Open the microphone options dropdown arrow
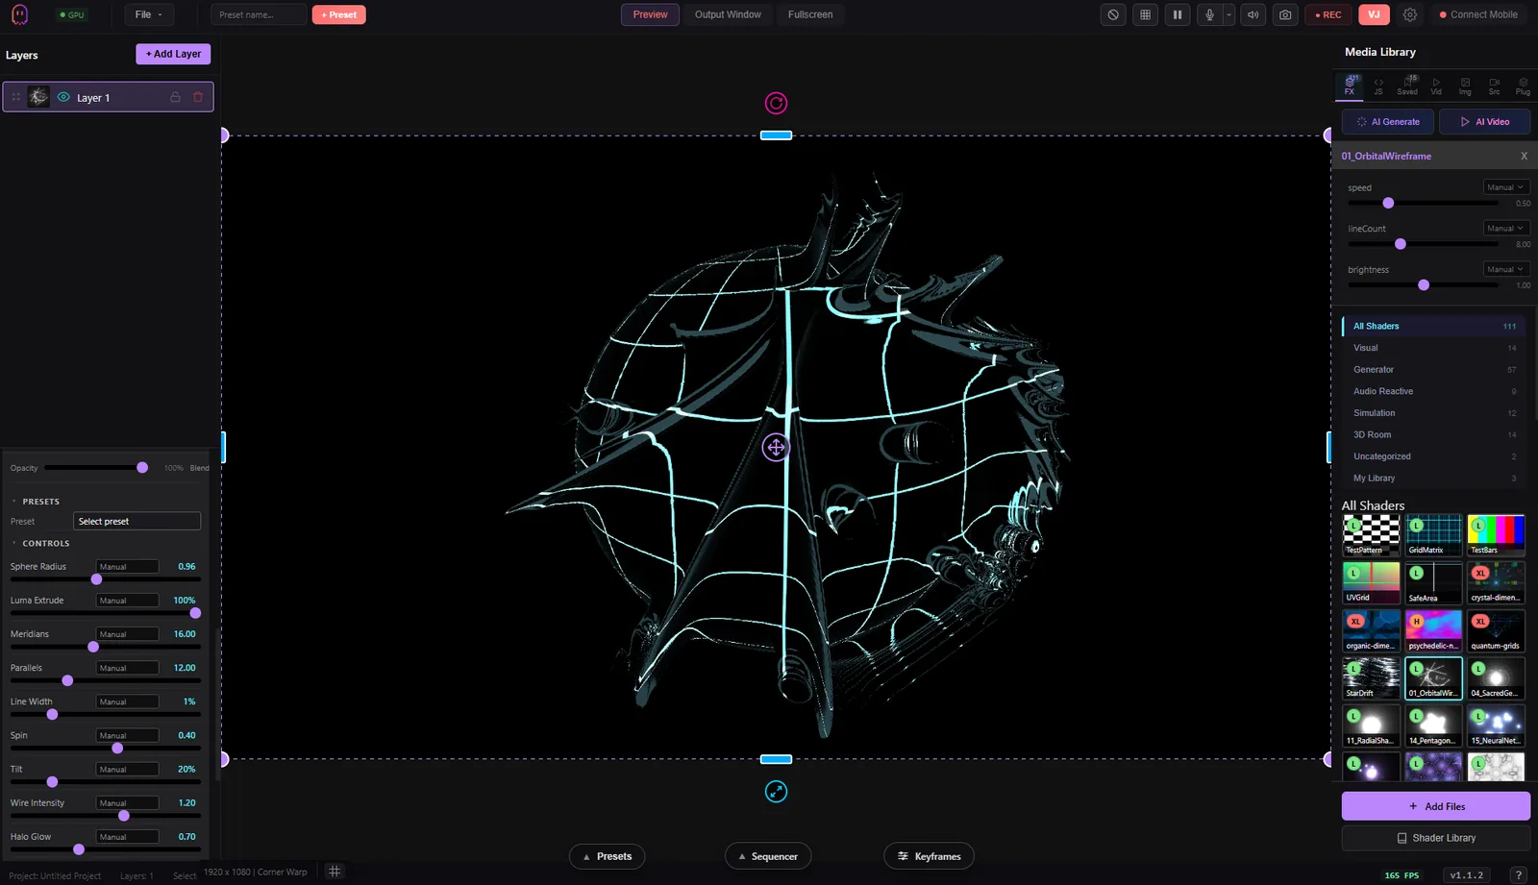 (x=1228, y=14)
